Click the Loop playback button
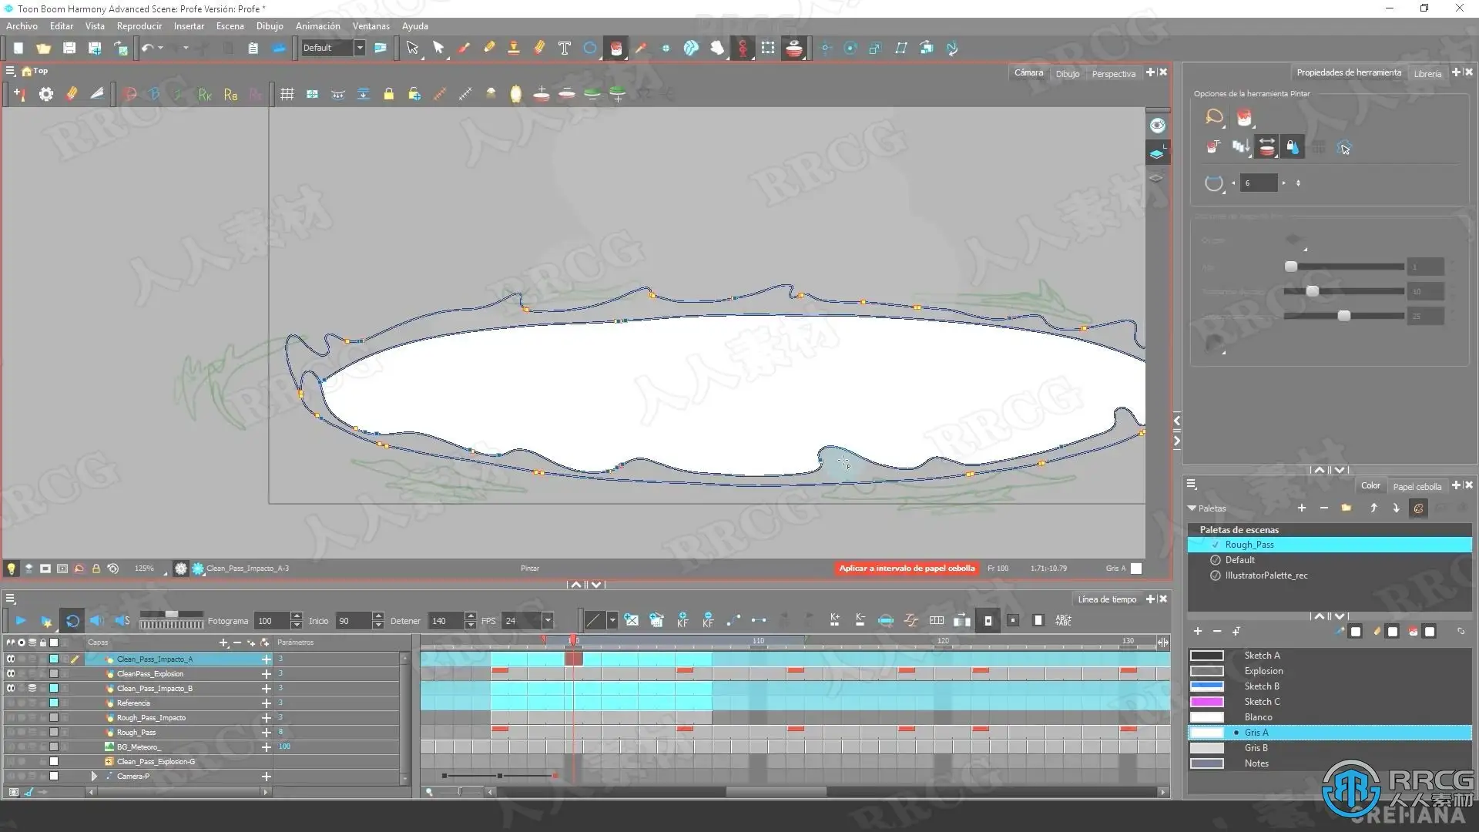This screenshot has width=1479, height=832. (72, 621)
